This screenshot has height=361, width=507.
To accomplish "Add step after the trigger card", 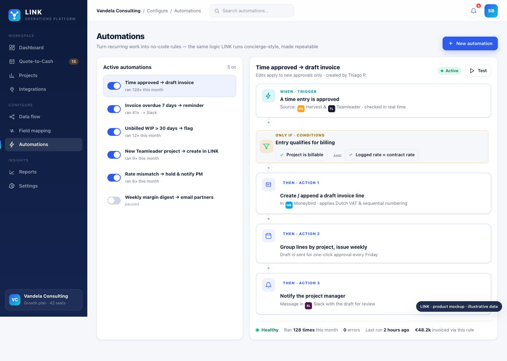I will pyautogui.click(x=269, y=122).
